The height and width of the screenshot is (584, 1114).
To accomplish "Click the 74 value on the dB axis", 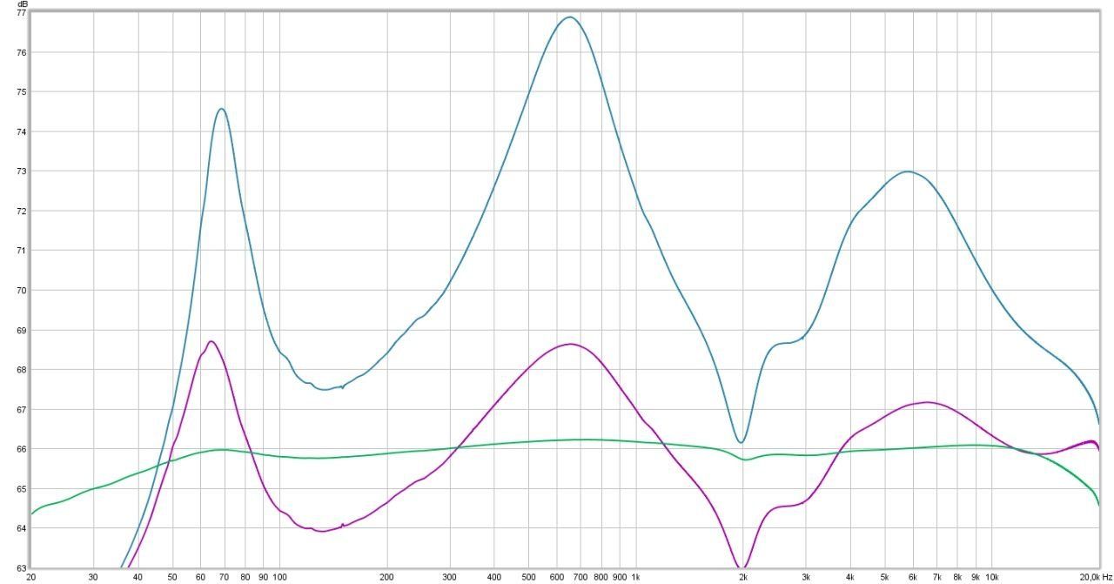I will click(22, 132).
